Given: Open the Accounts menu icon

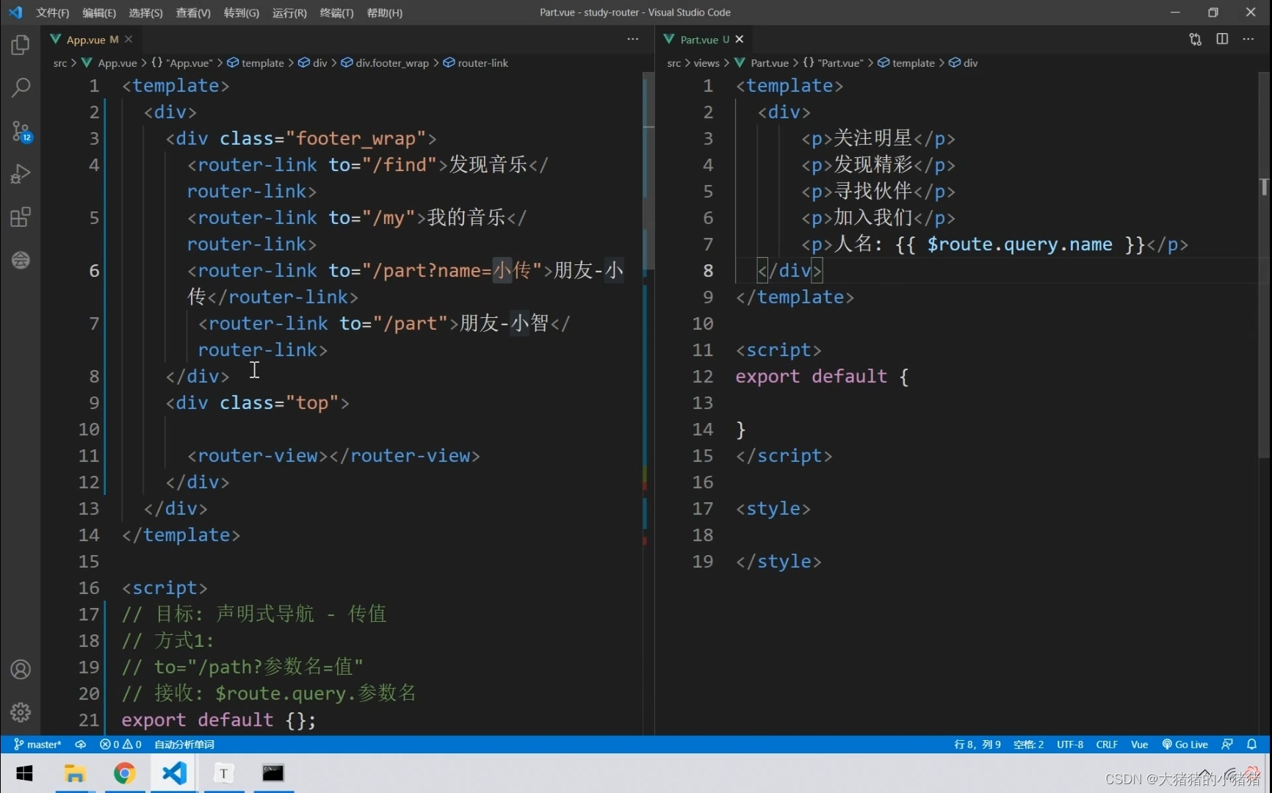Looking at the screenshot, I should click(x=21, y=670).
